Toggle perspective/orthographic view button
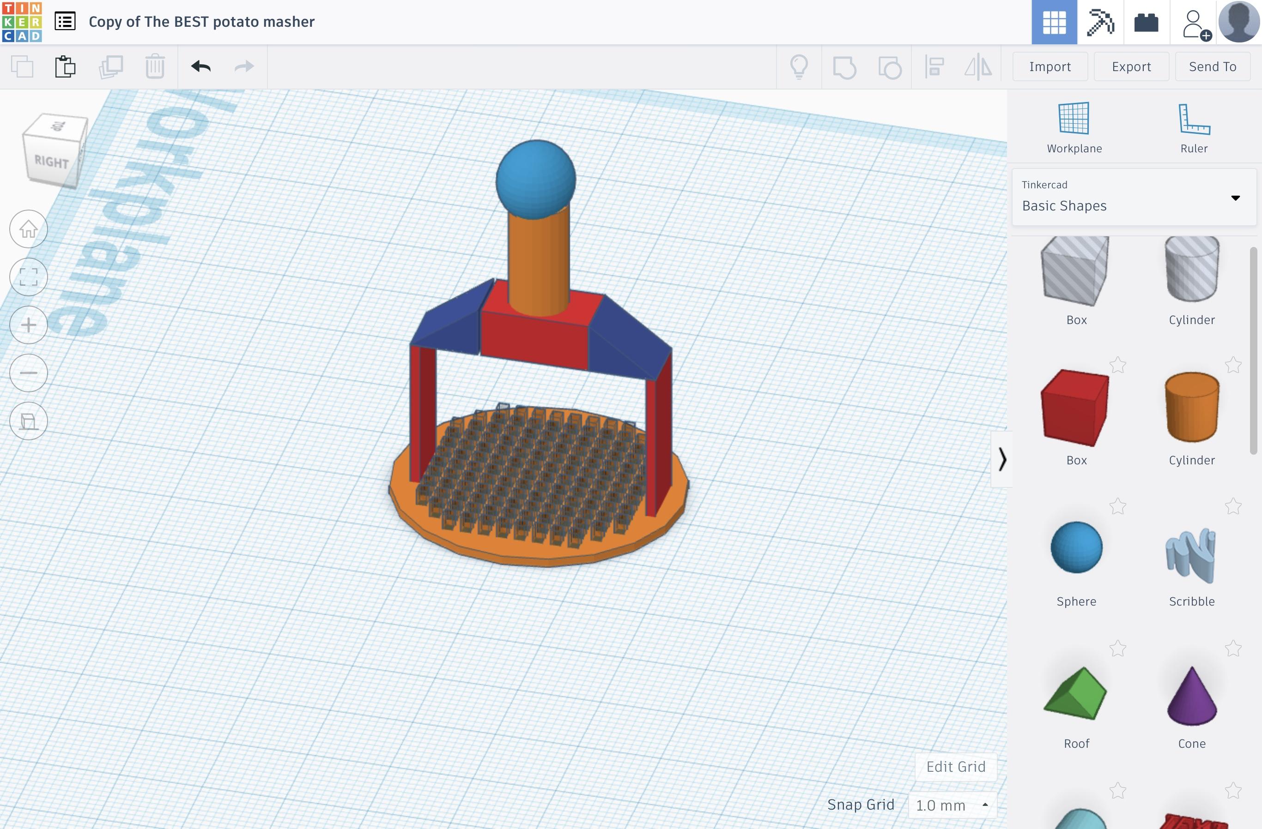 (29, 421)
